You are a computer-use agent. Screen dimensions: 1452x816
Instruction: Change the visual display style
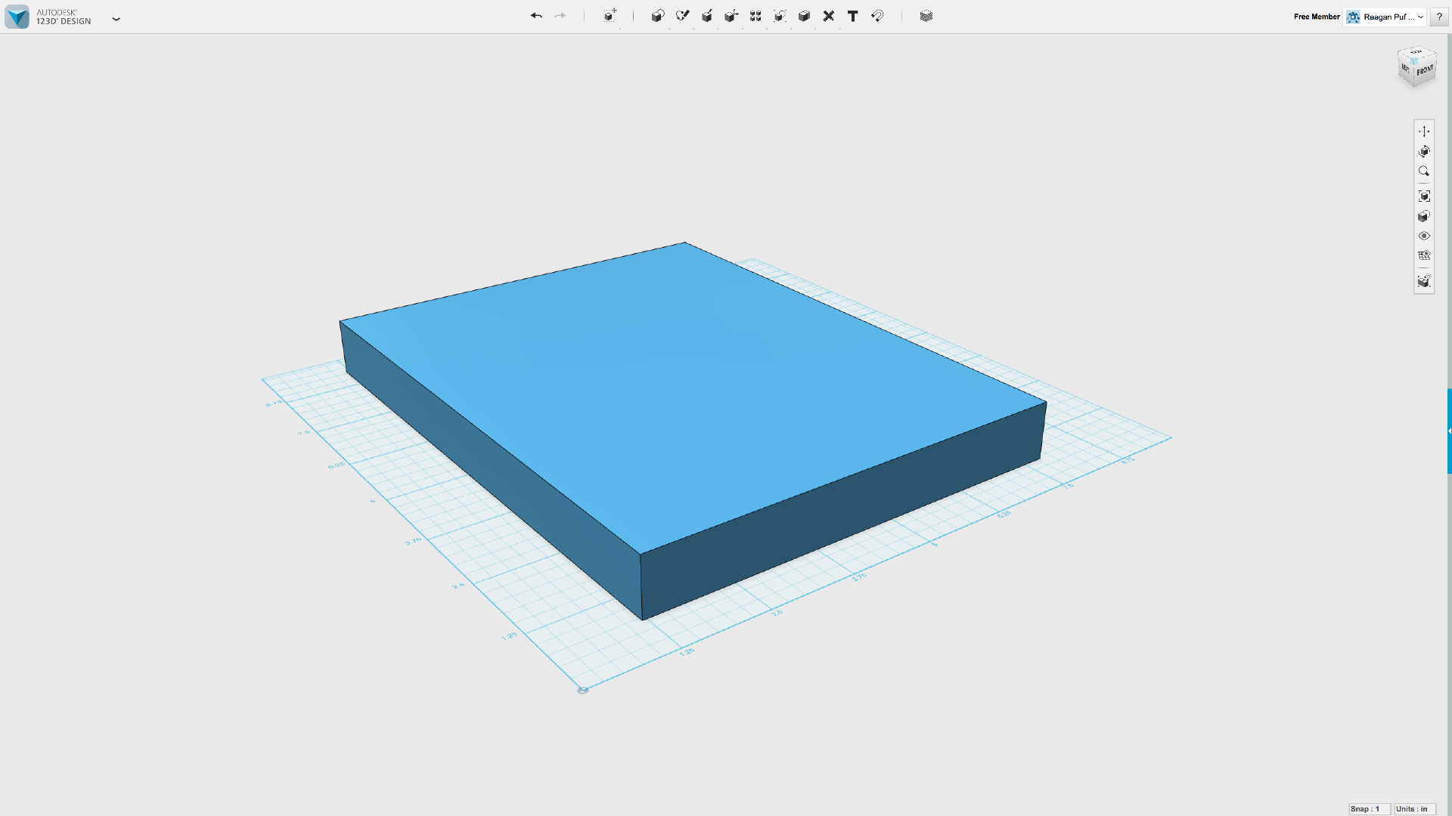tap(1424, 216)
